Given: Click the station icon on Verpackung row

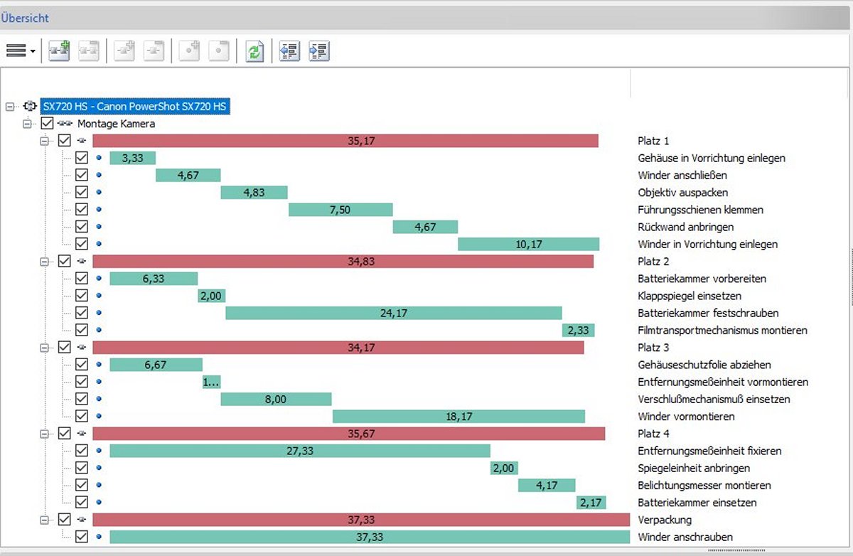Looking at the screenshot, I should (82, 520).
